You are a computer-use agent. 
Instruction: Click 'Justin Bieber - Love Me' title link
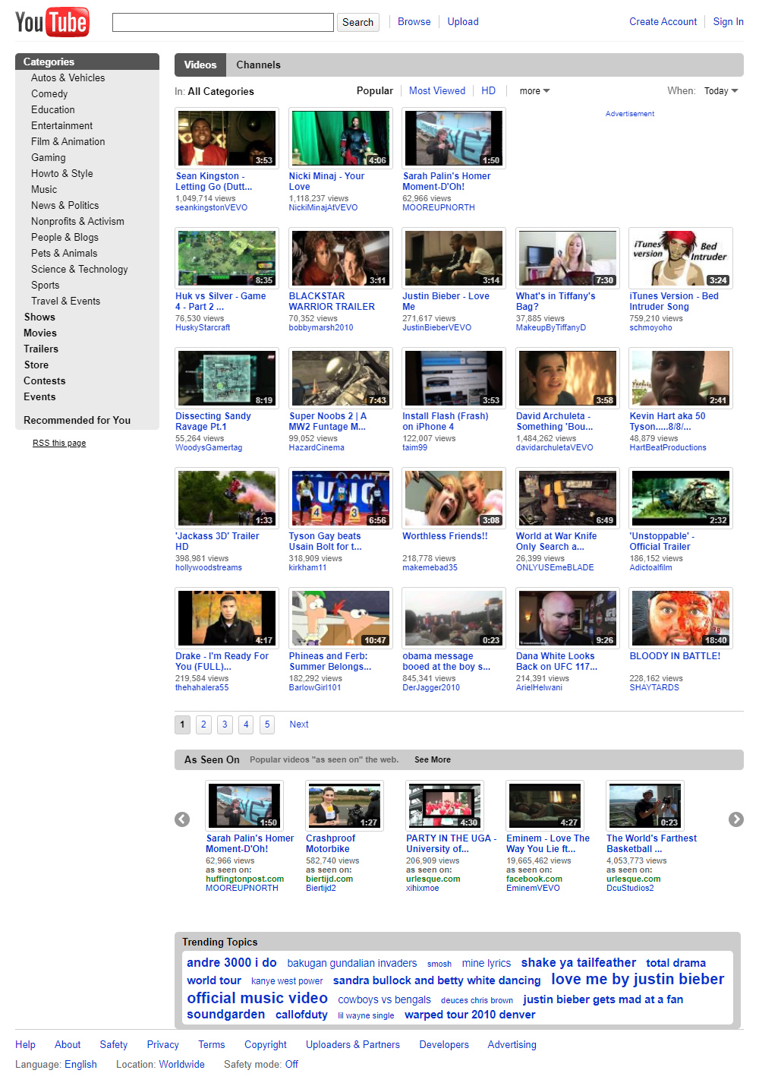(x=446, y=301)
